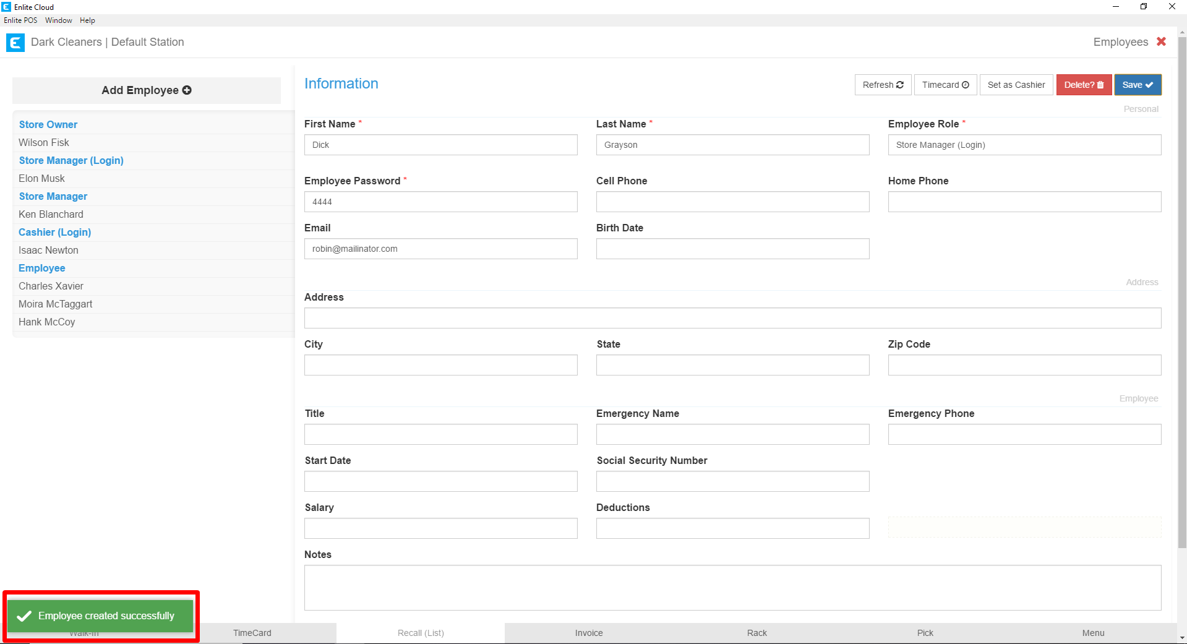
Task: Click the red Delete button
Action: (x=1084, y=85)
